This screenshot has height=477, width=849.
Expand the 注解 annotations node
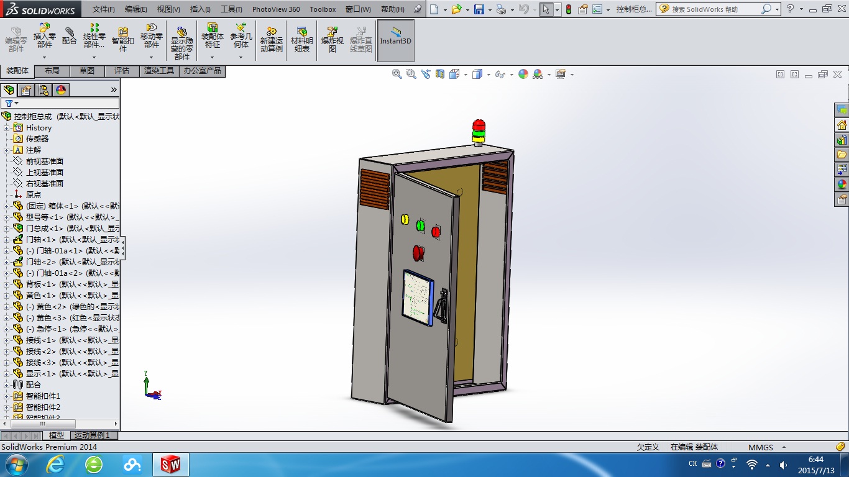[7, 150]
